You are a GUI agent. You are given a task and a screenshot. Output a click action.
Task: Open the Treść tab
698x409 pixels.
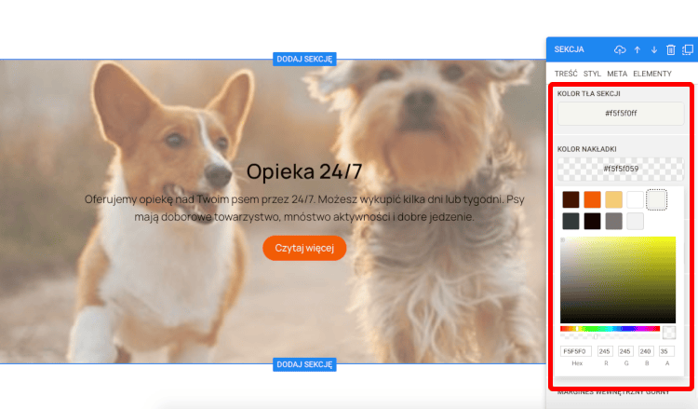pyautogui.click(x=566, y=74)
